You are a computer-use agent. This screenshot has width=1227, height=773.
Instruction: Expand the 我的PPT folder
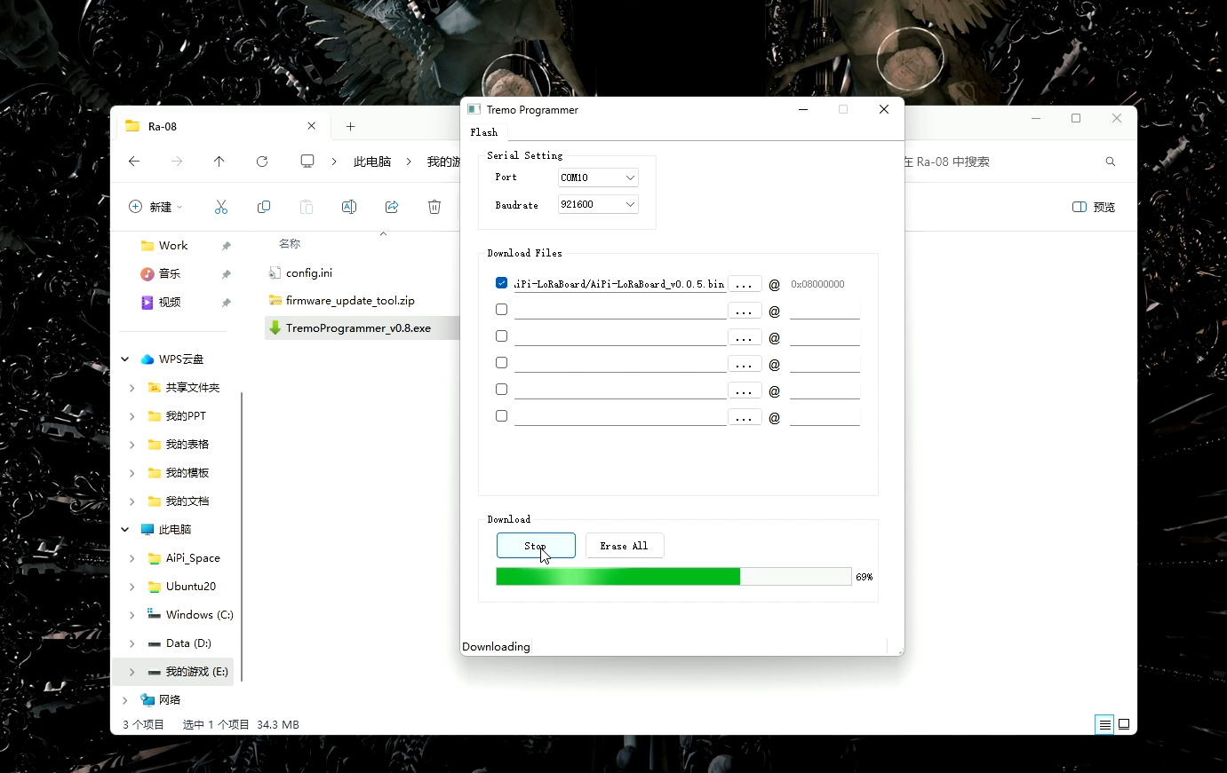132,416
